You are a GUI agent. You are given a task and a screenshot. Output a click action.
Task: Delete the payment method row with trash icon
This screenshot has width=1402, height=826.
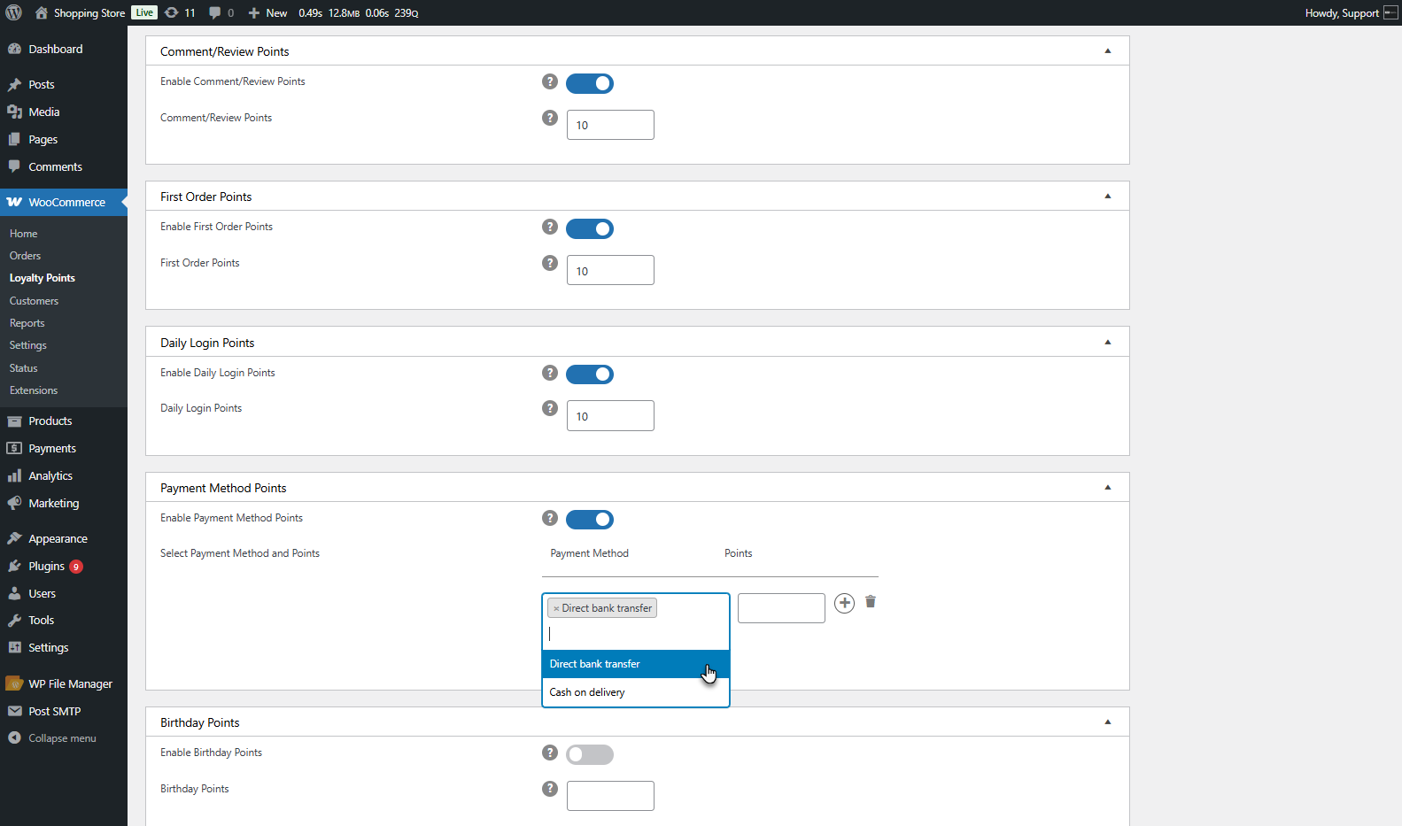871,602
